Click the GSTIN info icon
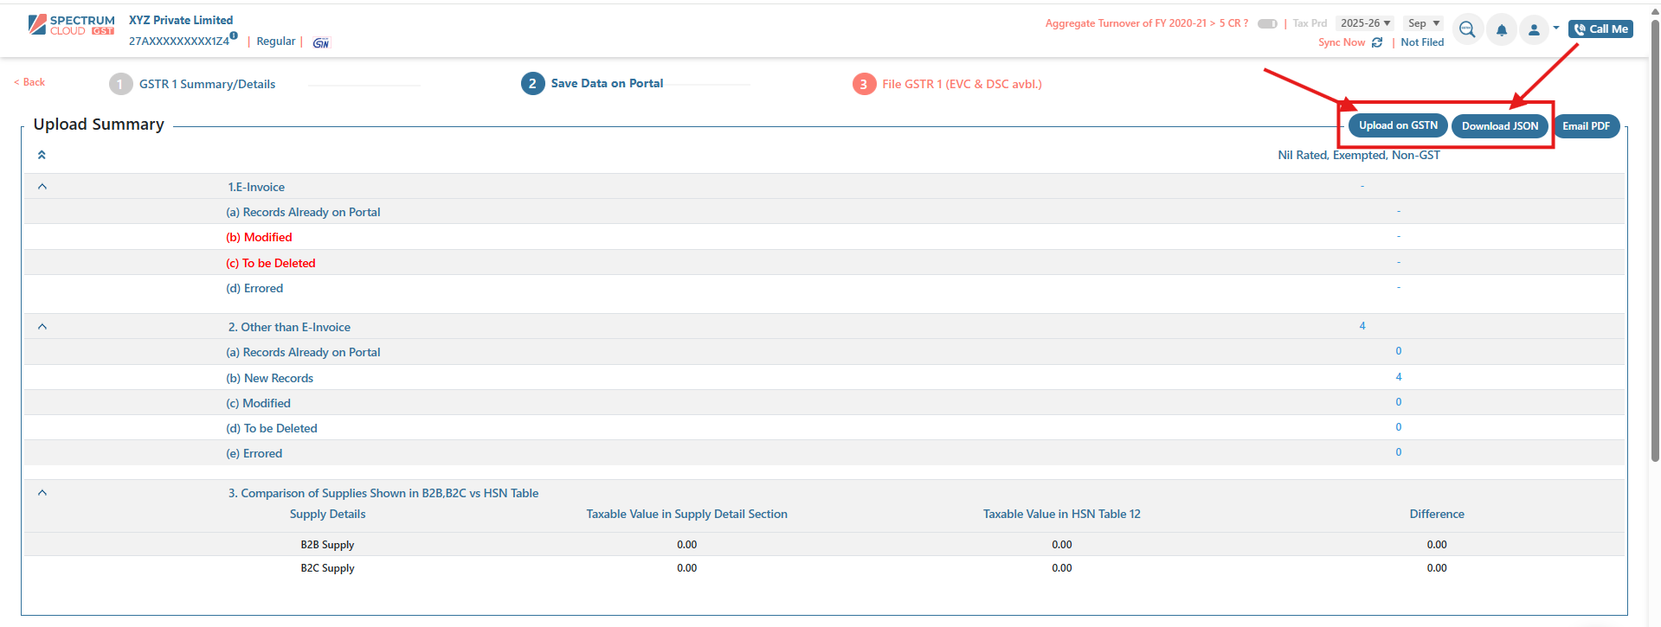The image size is (1661, 627). pyautogui.click(x=234, y=35)
